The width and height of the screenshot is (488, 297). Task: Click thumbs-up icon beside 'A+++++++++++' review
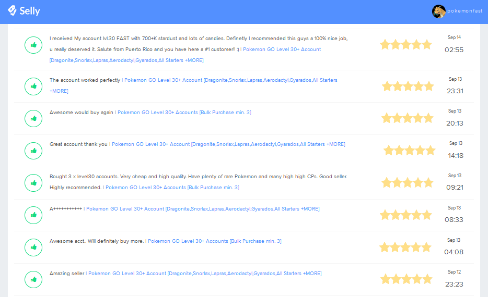point(33,215)
